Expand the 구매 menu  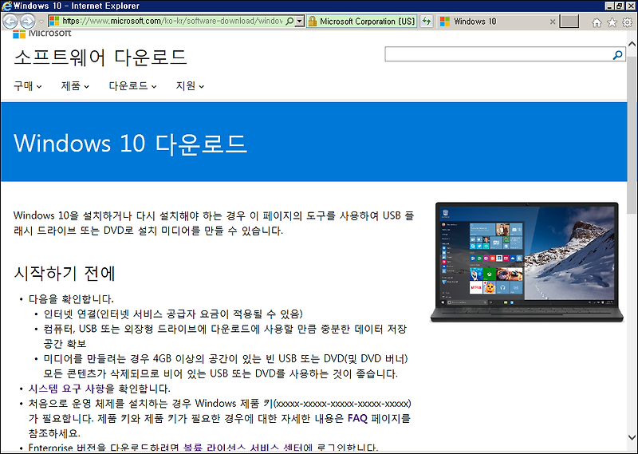coord(27,86)
